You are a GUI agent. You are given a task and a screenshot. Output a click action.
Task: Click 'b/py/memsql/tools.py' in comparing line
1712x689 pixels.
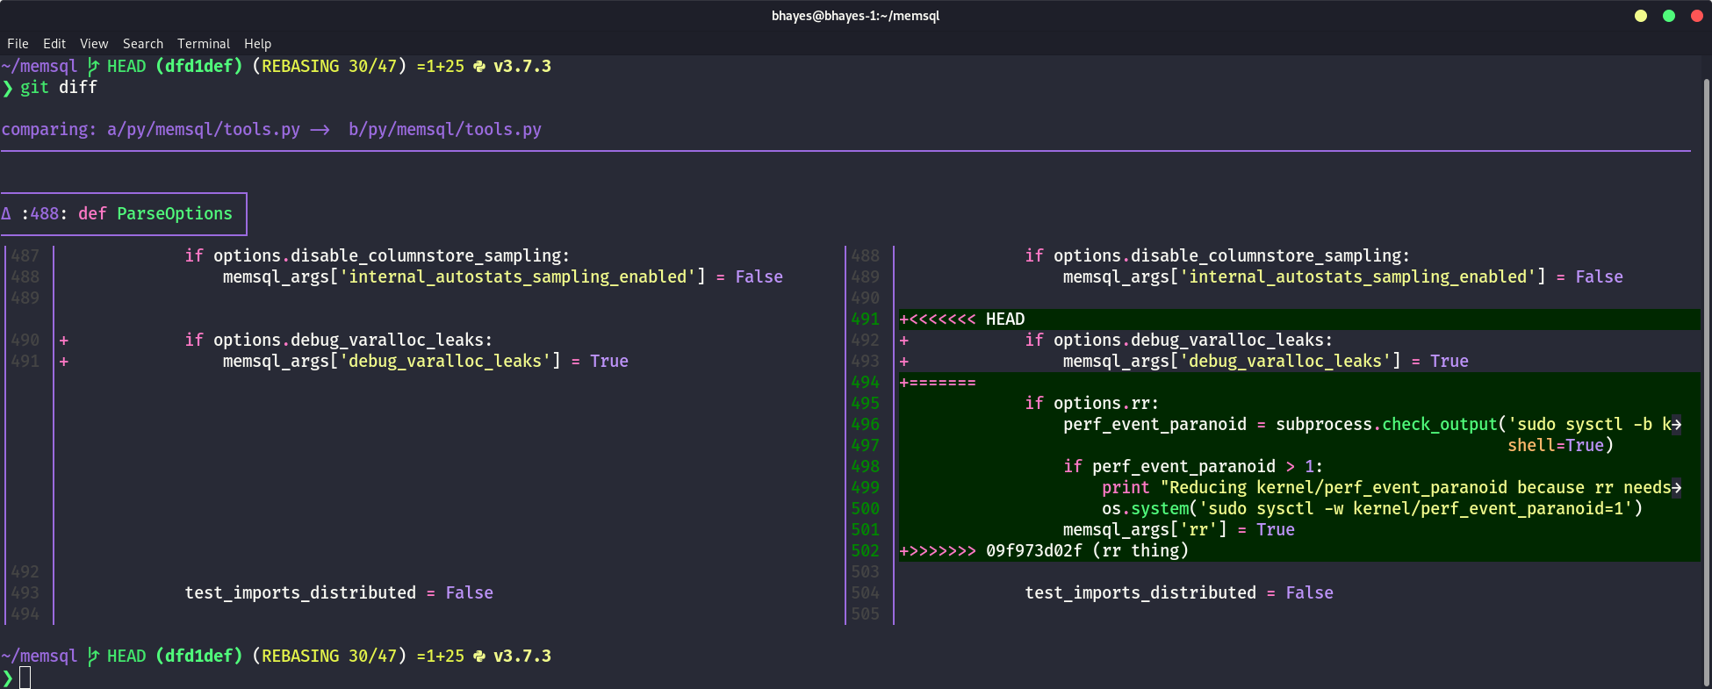click(x=445, y=130)
